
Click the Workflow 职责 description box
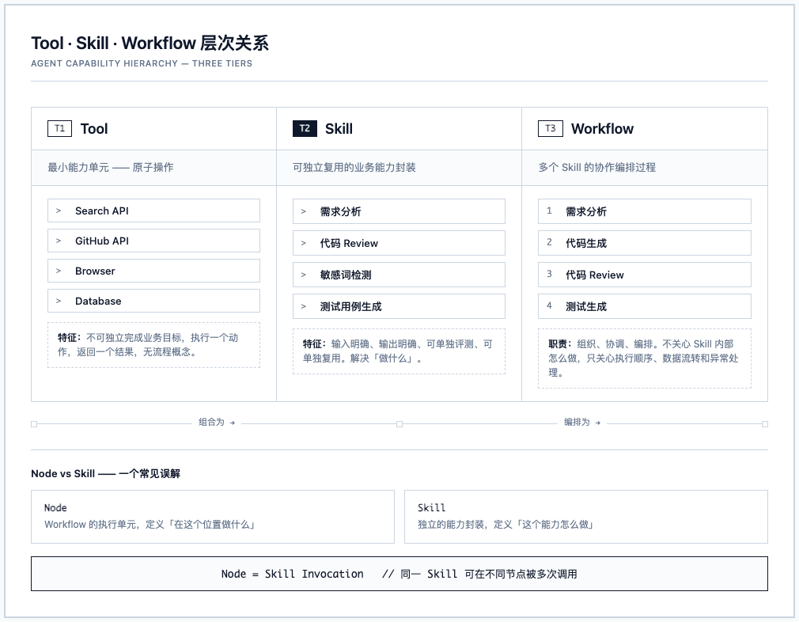pos(645,358)
